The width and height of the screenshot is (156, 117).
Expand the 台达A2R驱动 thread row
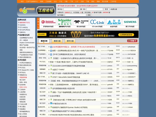point(49,96)
